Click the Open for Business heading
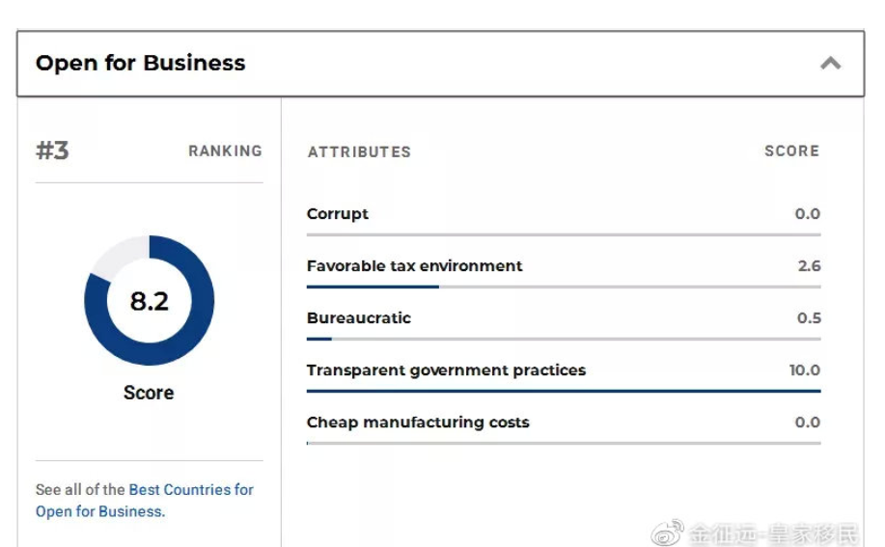Screen dimensions: 885x547 [141, 64]
